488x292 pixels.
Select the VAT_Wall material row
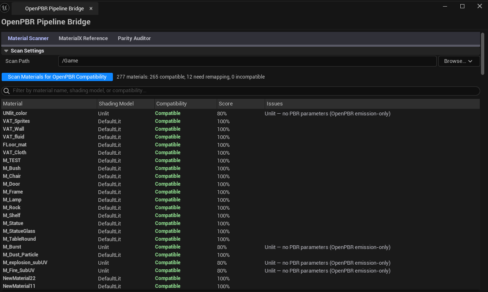[241, 129]
